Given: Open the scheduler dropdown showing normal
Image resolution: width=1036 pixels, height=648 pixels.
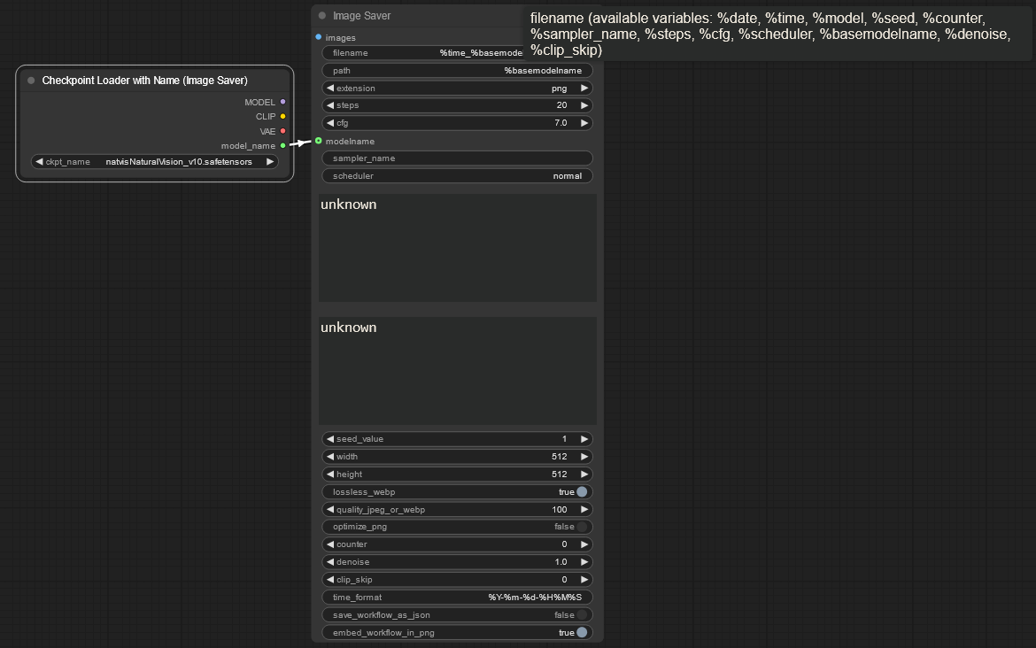Looking at the screenshot, I should (x=457, y=175).
